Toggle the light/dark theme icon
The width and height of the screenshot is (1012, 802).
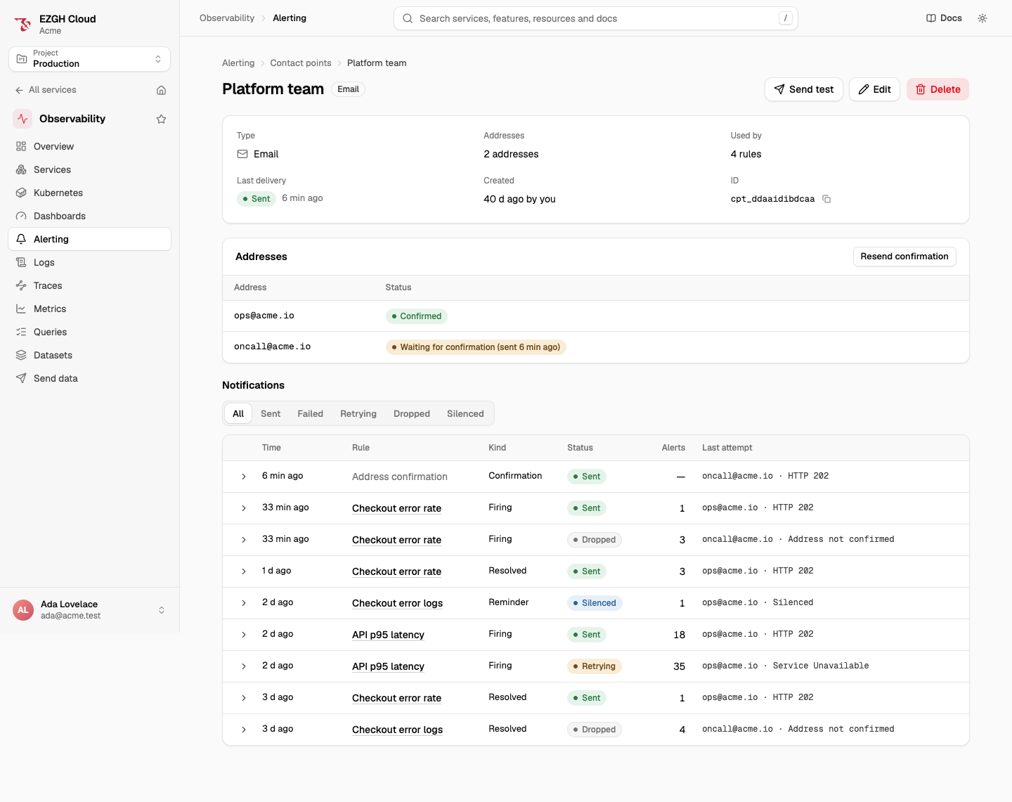pos(982,18)
